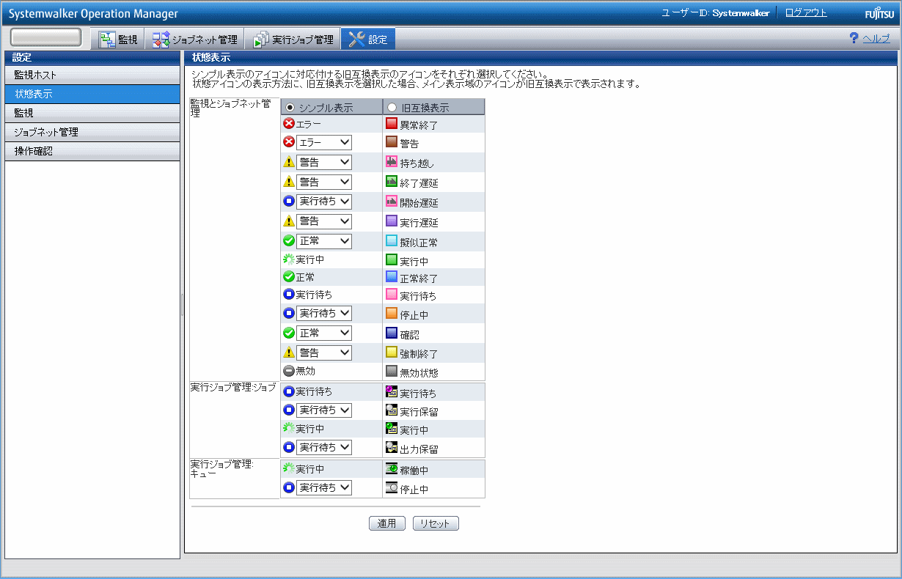The image size is (902, 579).
Task: Click the 稼働中 queue status icon
Action: (392, 468)
